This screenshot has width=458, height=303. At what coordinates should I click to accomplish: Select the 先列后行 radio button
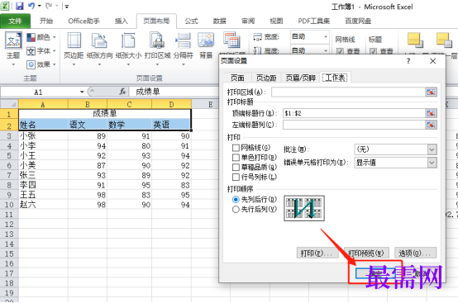(236, 200)
